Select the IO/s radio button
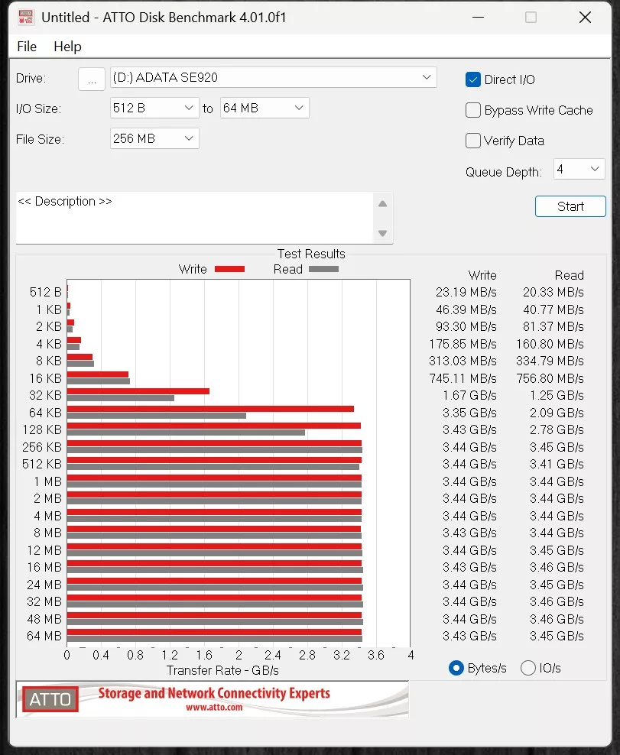Viewport: 620px width, 755px height. (x=528, y=668)
